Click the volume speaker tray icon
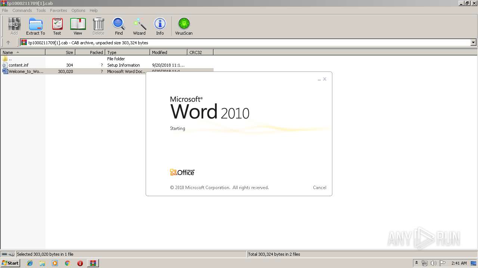Image resolution: width=478 pixels, height=268 pixels. (x=433, y=263)
